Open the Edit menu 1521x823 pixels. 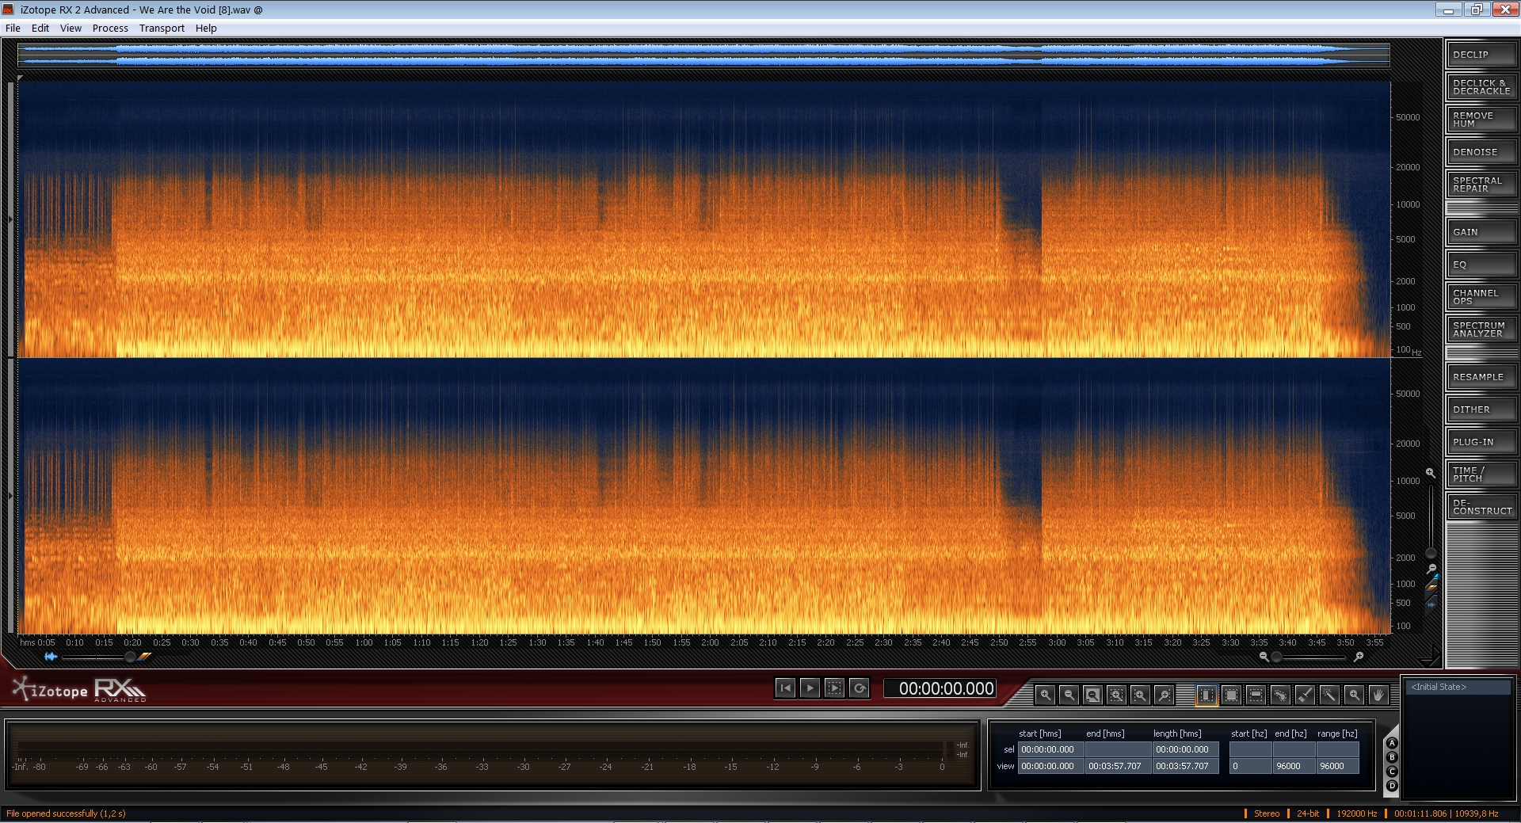tap(40, 28)
